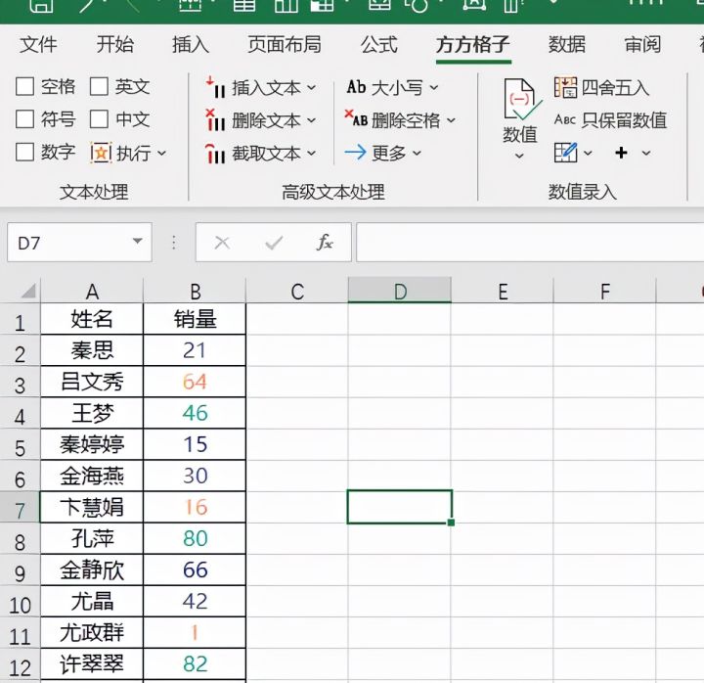Click the Select All corner triangle

tap(27, 292)
